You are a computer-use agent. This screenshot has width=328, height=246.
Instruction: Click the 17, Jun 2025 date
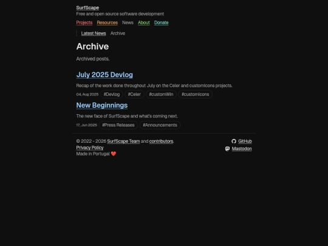point(87,125)
